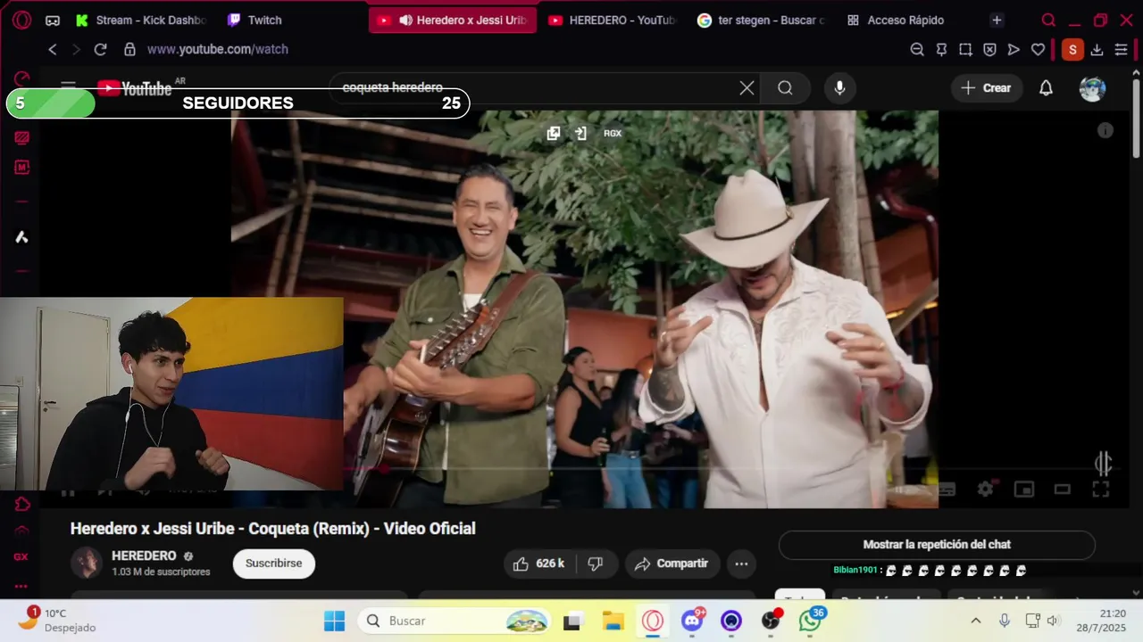Toggle the miniplayer button

(x=1024, y=489)
